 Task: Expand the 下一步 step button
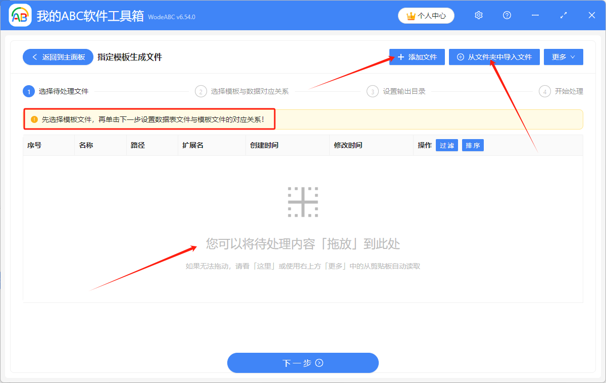coord(303,363)
